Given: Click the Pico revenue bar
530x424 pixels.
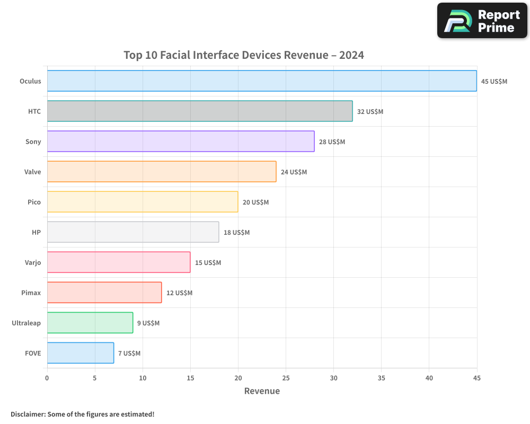Looking at the screenshot, I should (143, 202).
